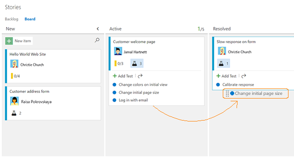294x165 pixels.
Task: Collapse the New column with chevron arrow
Action: click(98, 29)
